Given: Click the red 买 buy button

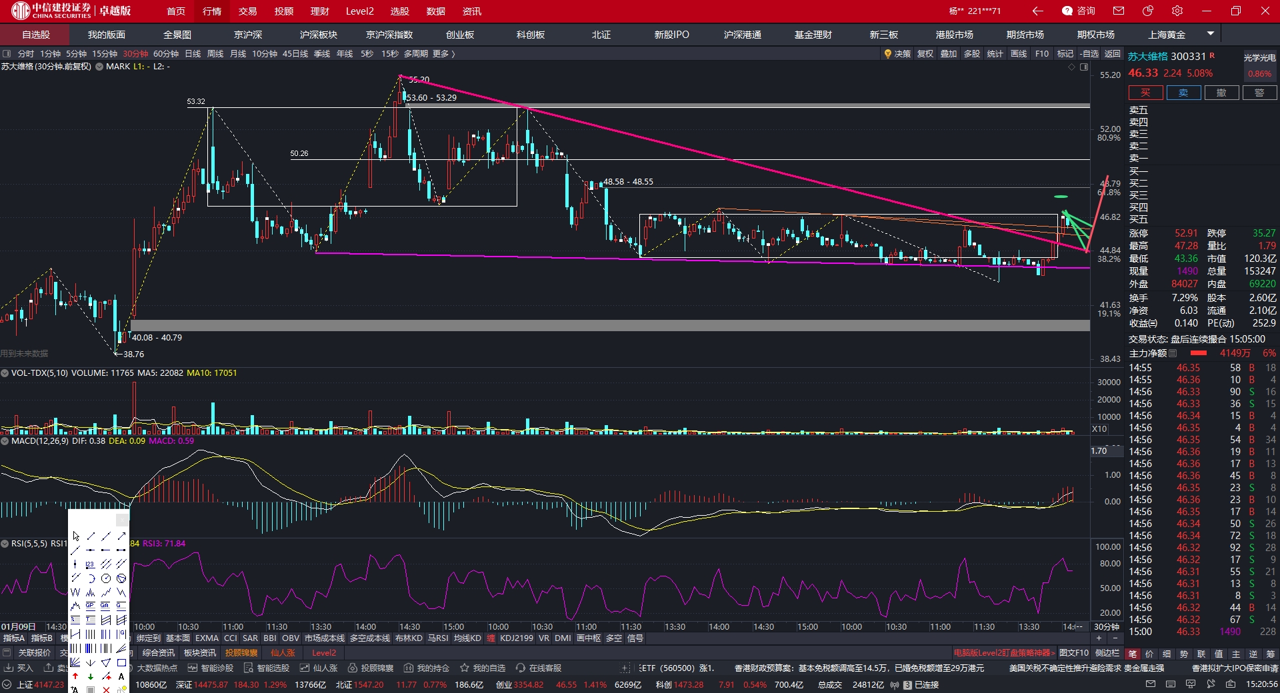Looking at the screenshot, I should (x=1145, y=93).
